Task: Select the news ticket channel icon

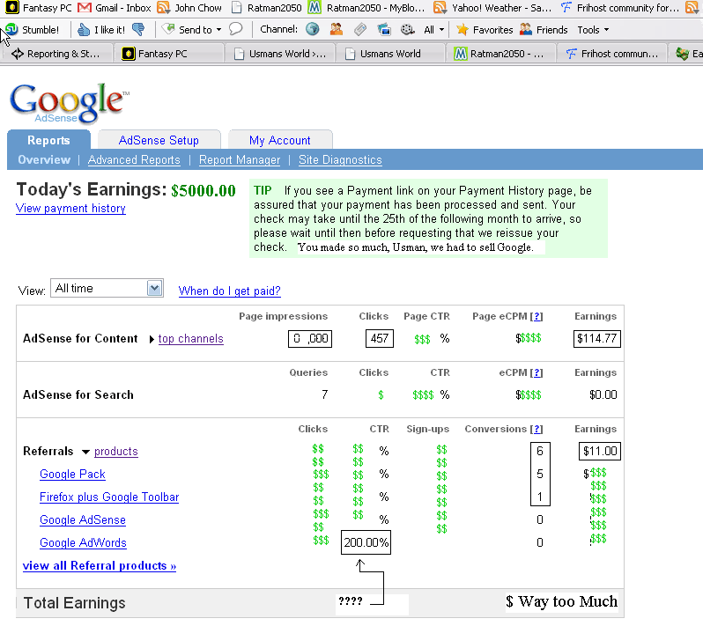Action: click(x=360, y=30)
